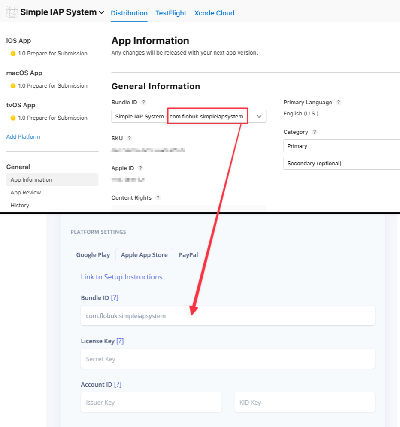Open the Bundle ID dropdown
400x427 pixels.
(x=259, y=116)
